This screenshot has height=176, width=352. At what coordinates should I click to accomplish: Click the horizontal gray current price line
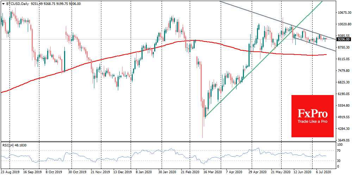168,39
